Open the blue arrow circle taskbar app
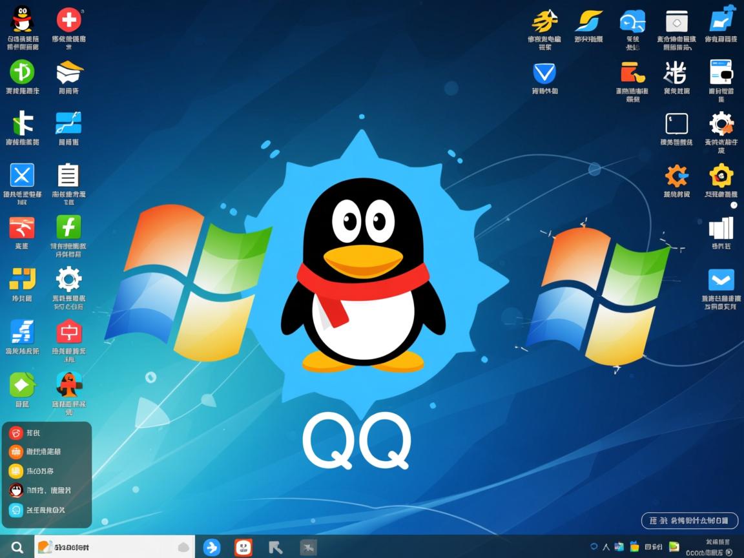 click(x=212, y=547)
